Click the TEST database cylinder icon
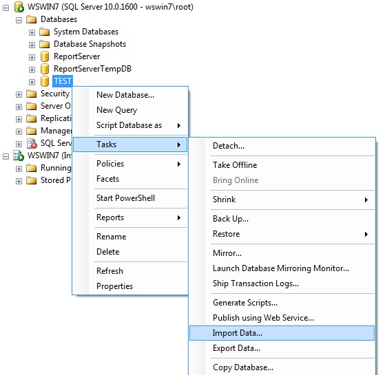 (45, 81)
